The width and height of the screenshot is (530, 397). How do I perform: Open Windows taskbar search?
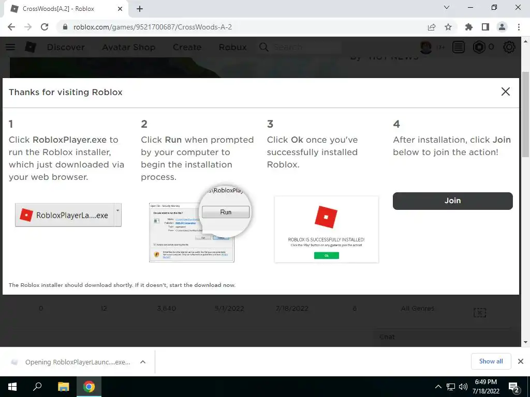[x=37, y=387]
